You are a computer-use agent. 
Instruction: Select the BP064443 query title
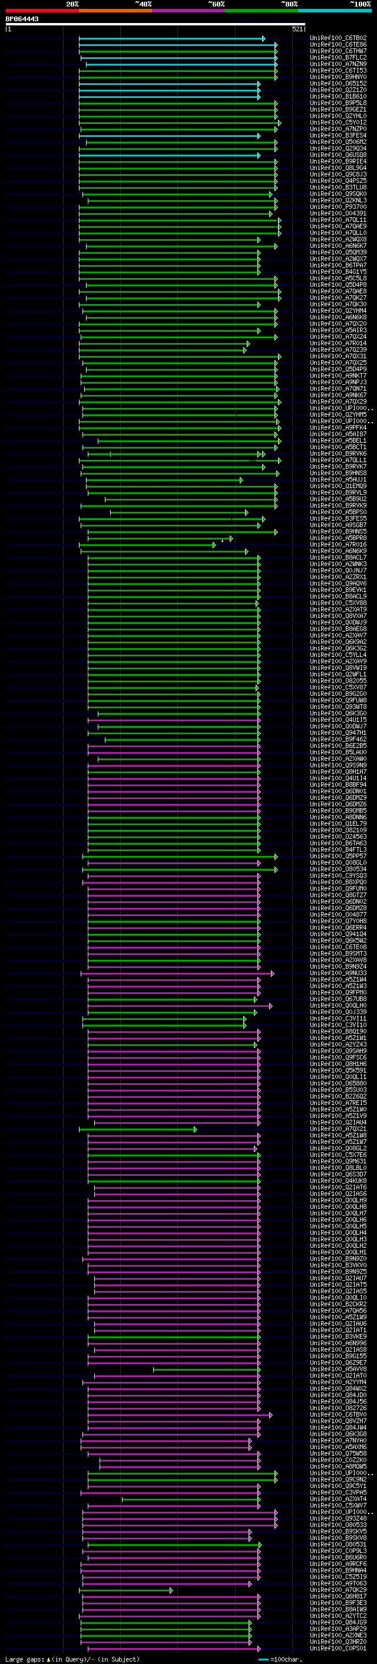click(22, 19)
